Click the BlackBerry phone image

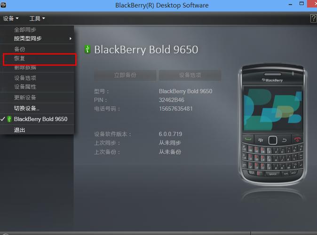pyautogui.click(x=273, y=124)
